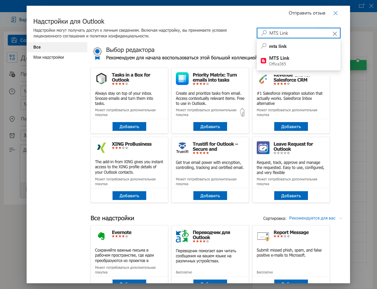Clear the search field with the X icon
The width and height of the screenshot is (377, 289).
click(x=335, y=34)
